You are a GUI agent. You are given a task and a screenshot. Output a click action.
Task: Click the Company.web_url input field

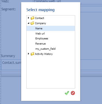[x=57, y=2]
